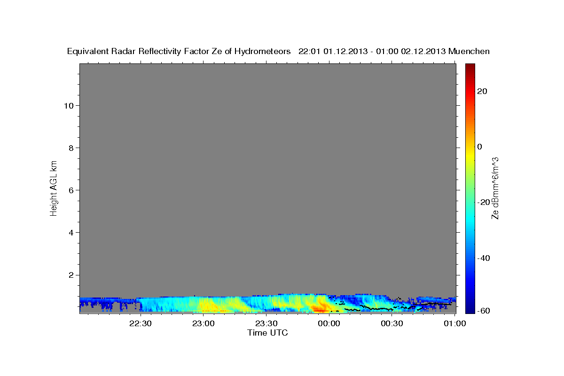Click the colorbar value 0
This screenshot has height=376, width=564.
[x=480, y=147]
